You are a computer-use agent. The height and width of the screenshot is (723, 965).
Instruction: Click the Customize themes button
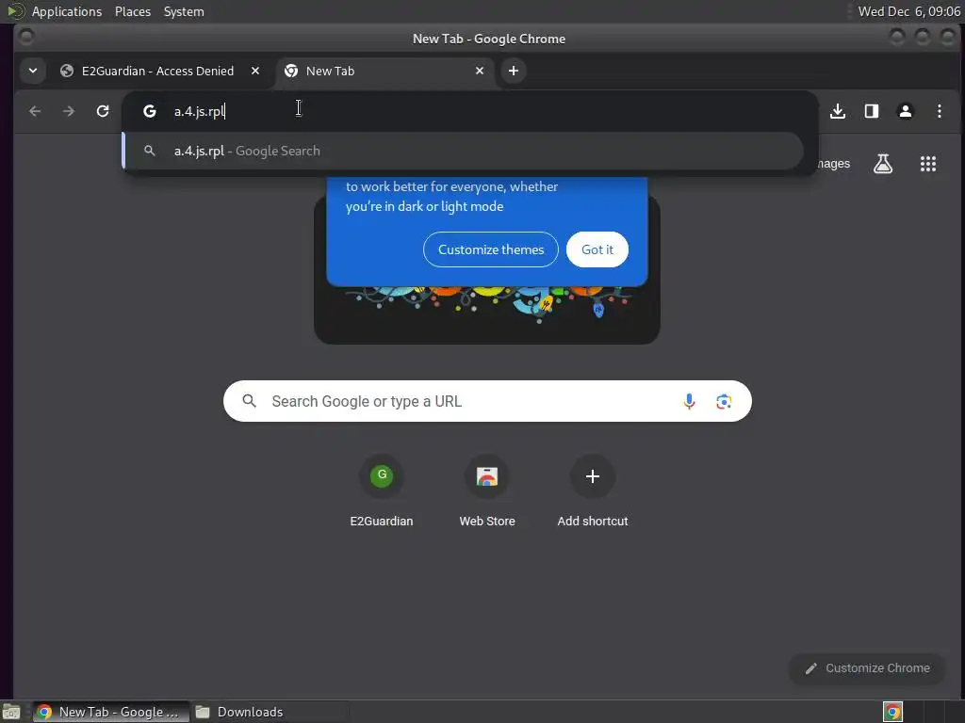click(x=491, y=249)
